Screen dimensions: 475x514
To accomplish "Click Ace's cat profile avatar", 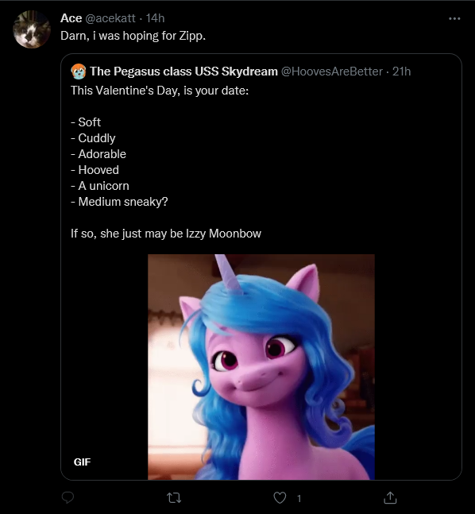I will point(32,29).
